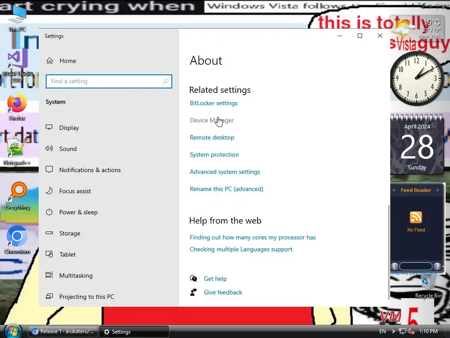Click the Give feedback person icon
The width and height of the screenshot is (450, 338).
click(193, 292)
